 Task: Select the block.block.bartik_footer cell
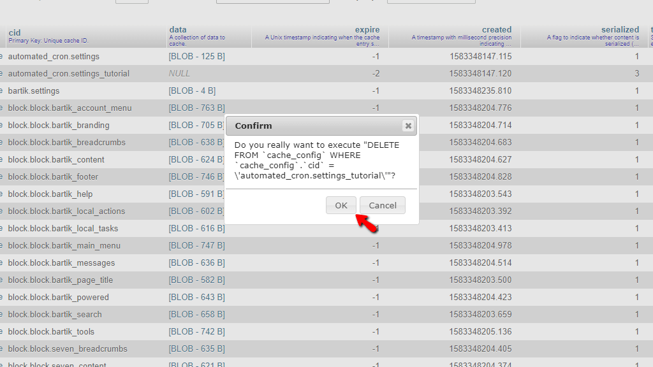[x=53, y=177]
